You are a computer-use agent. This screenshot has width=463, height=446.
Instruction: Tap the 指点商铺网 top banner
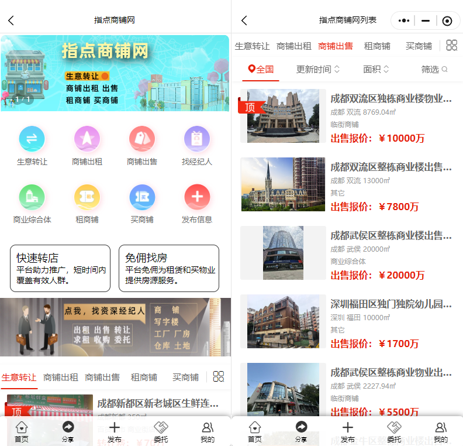tap(115, 73)
